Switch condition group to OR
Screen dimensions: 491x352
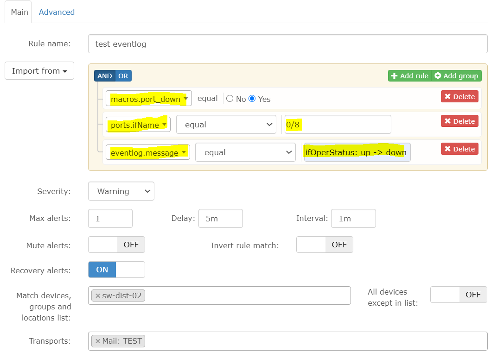(x=123, y=76)
